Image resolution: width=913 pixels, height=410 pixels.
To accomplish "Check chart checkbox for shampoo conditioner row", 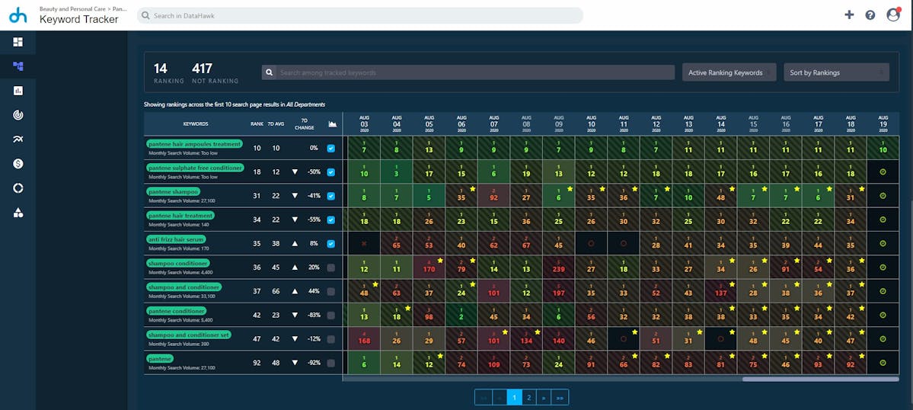I will [x=330, y=267].
